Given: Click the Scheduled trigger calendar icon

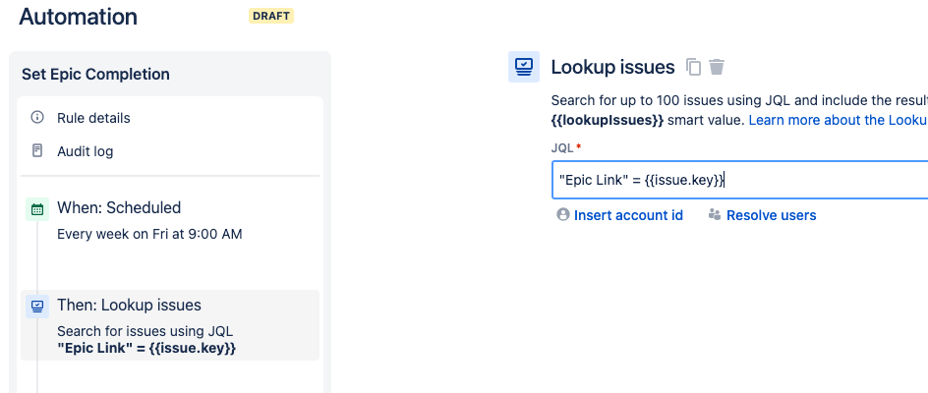Looking at the screenshot, I should 37,209.
